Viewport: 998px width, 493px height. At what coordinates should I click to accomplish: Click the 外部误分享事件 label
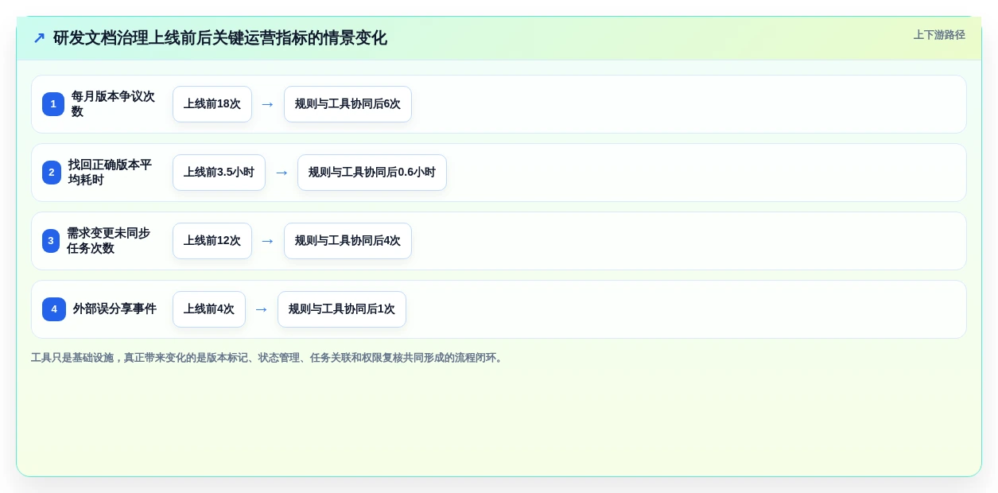pyautogui.click(x=115, y=309)
